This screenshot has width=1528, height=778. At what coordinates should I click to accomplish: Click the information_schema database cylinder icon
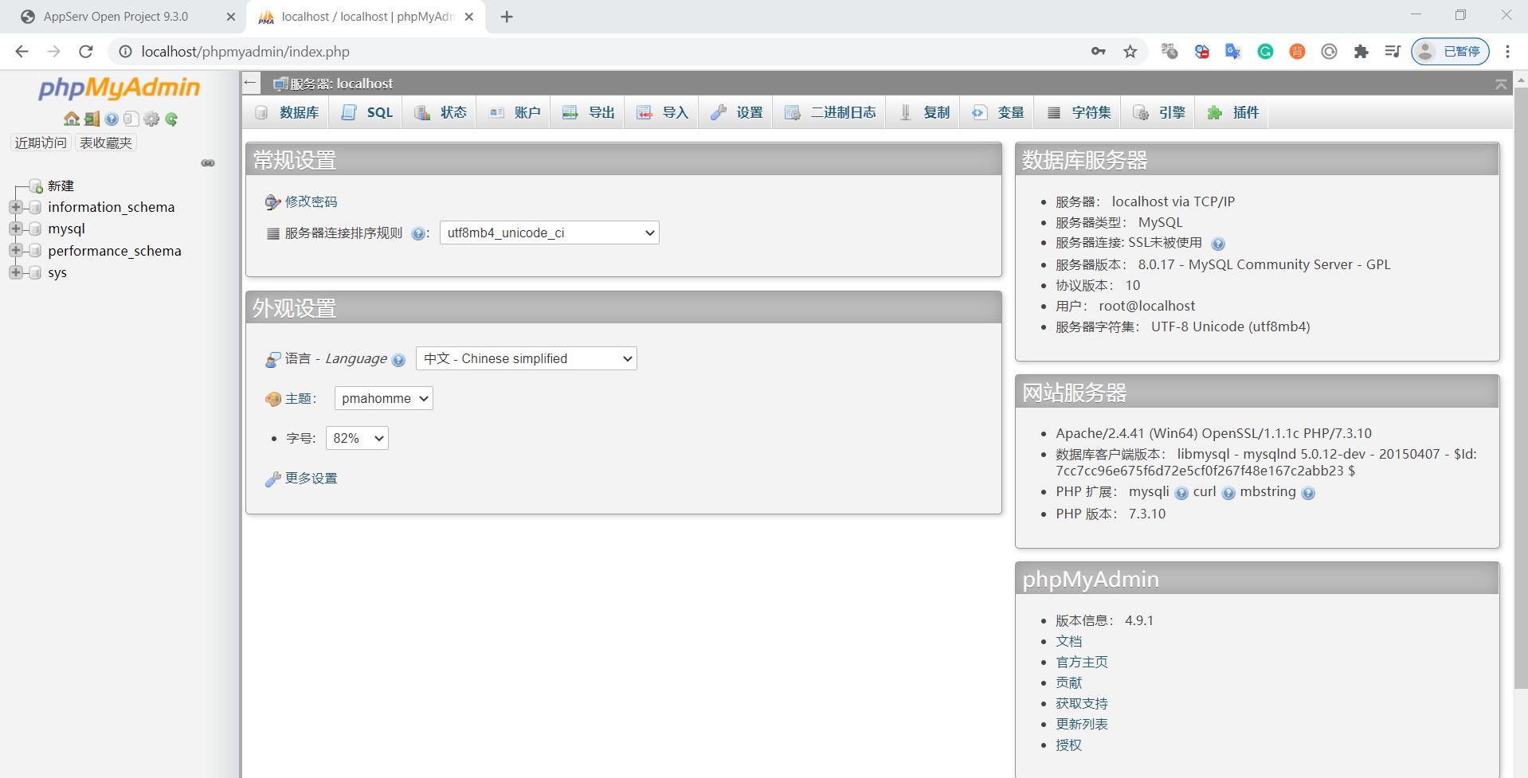point(34,207)
